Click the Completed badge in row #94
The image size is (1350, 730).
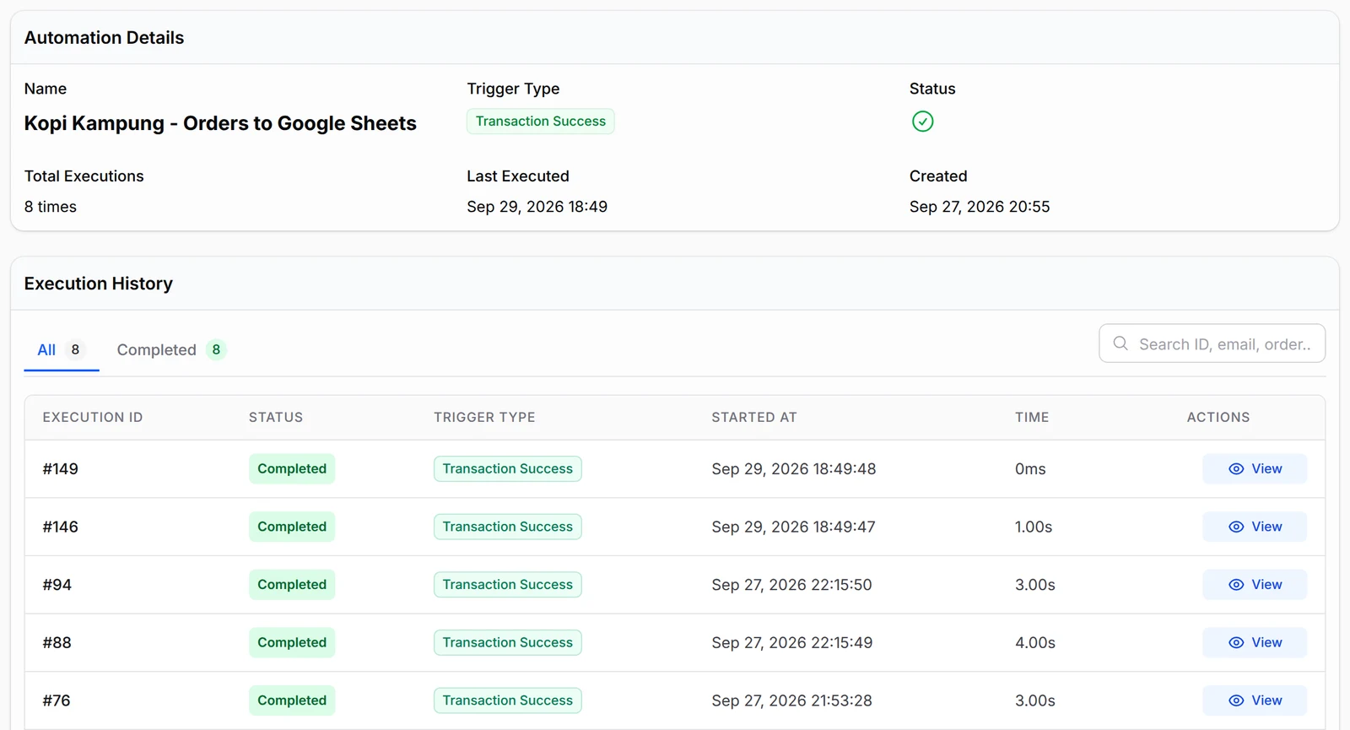(292, 585)
